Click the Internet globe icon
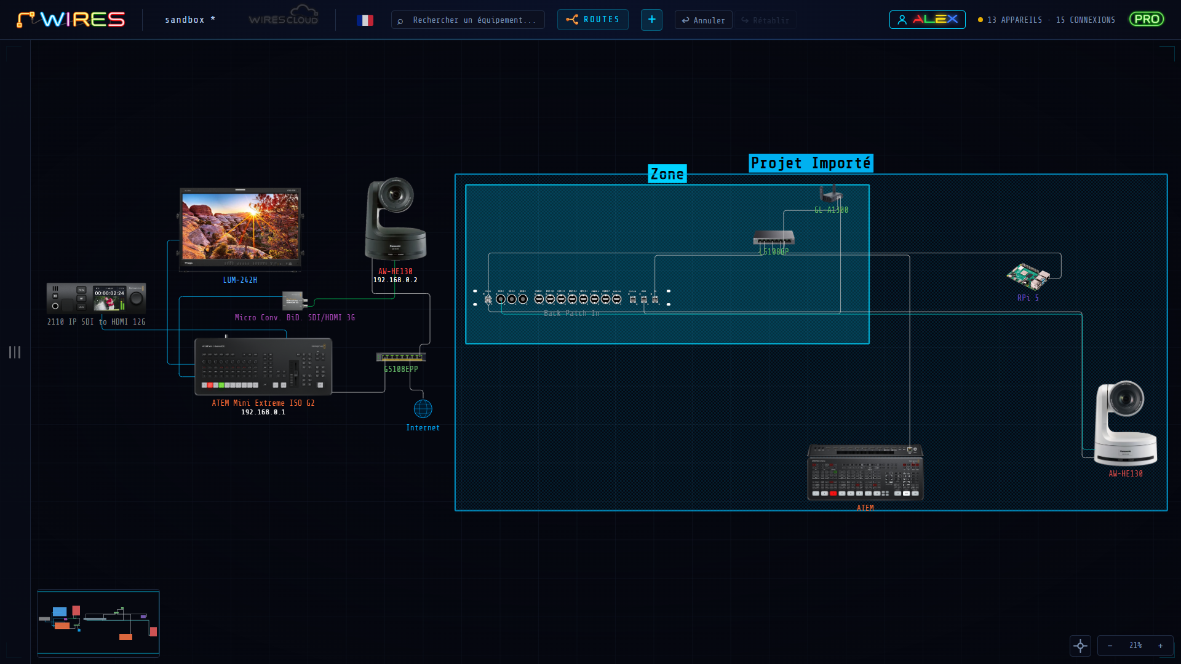 pyautogui.click(x=423, y=408)
